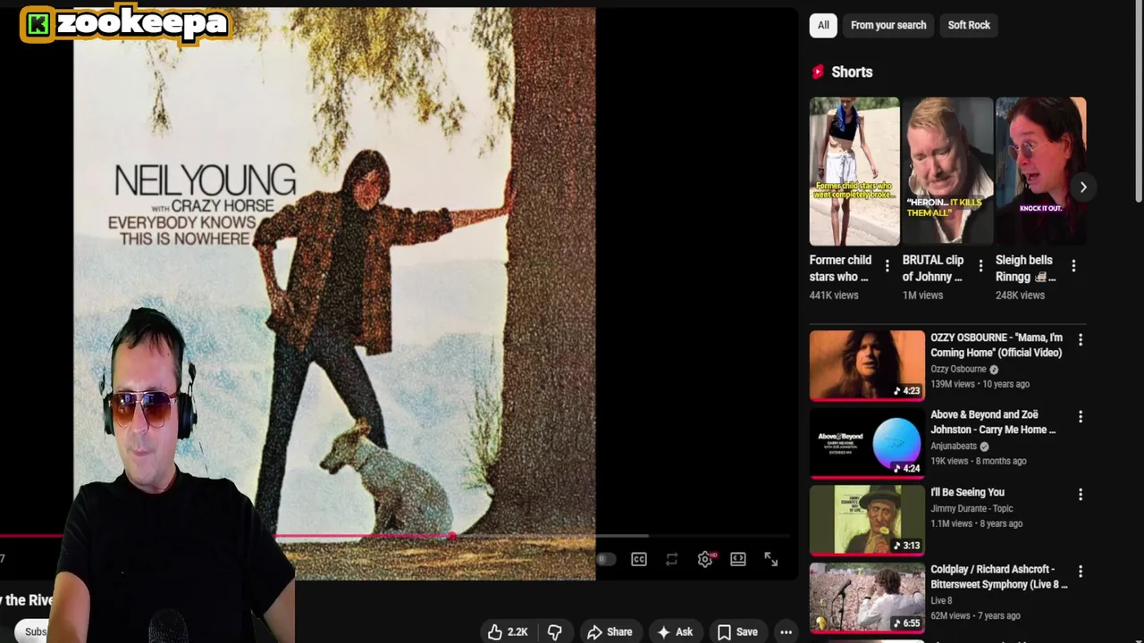
Task: Click the green Kick K logo icon
Action: [38, 24]
